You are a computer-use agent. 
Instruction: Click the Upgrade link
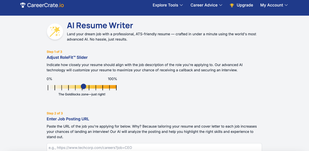[x=245, y=5]
